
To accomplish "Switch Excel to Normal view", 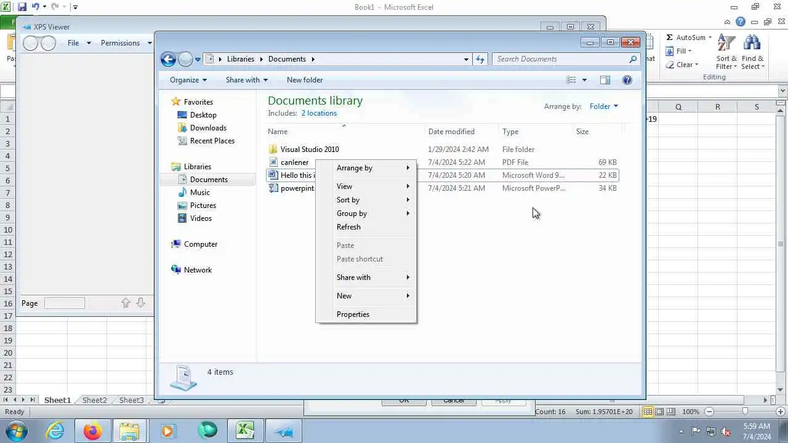I will [x=648, y=412].
